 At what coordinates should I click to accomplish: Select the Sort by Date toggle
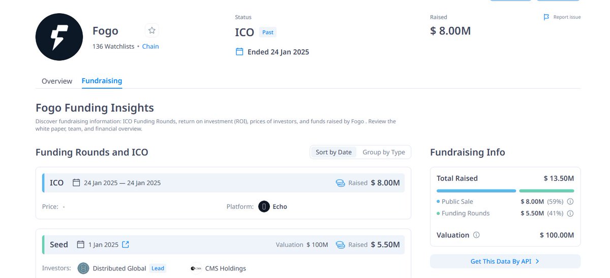(x=333, y=152)
